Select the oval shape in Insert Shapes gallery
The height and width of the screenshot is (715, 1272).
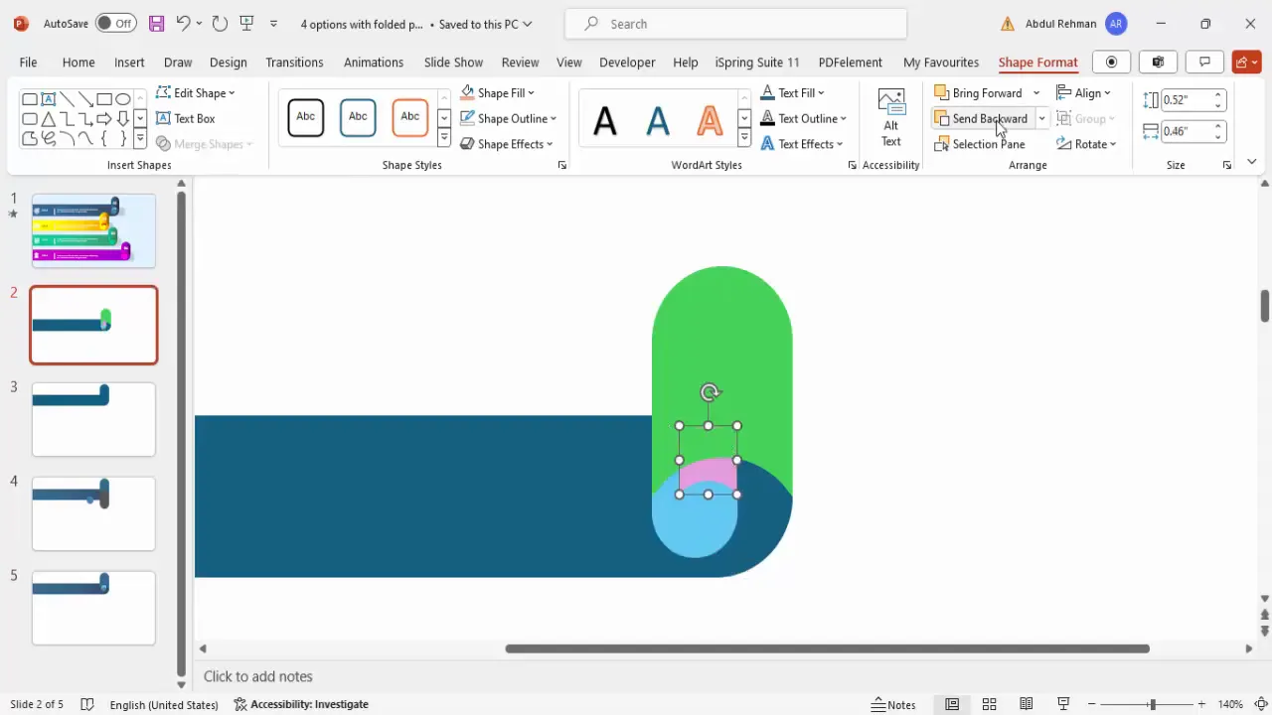pos(123,99)
